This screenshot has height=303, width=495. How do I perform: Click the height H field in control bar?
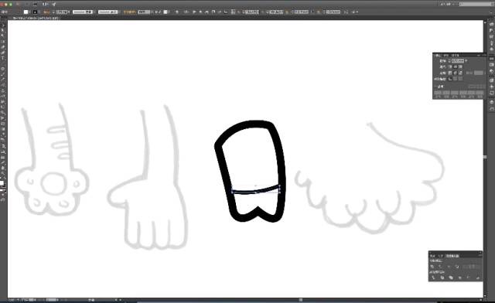[333, 12]
